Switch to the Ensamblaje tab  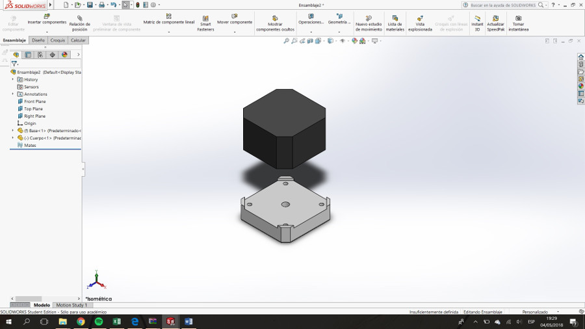click(14, 40)
